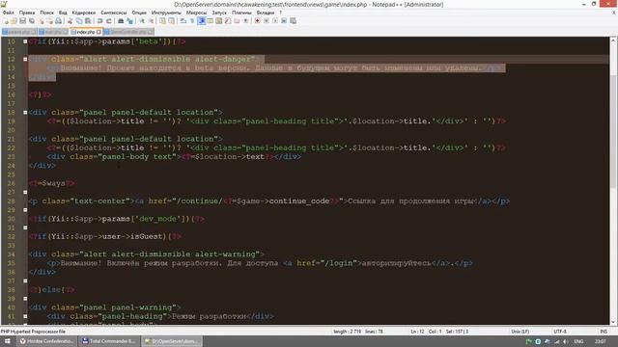The height and width of the screenshot is (347, 618).
Task: Toggle the fold marker at line 27
Action: pos(25,192)
